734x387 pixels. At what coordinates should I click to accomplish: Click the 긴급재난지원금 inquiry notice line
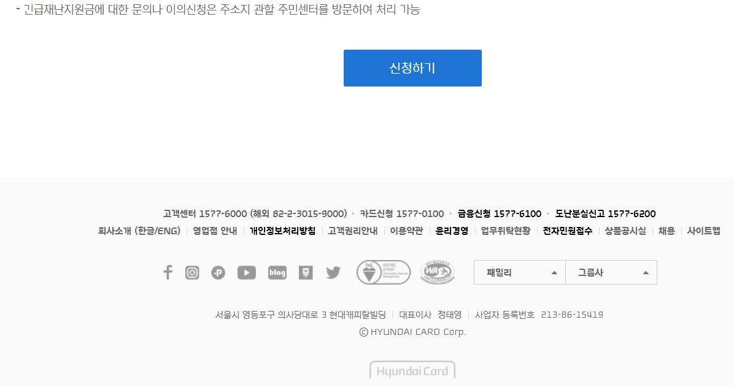[x=218, y=9]
